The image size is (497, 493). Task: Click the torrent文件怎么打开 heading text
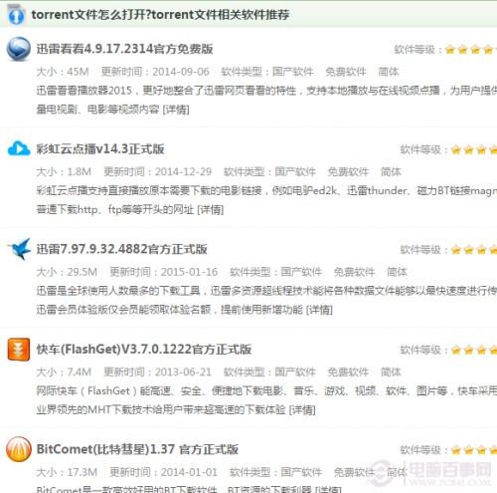pos(160,15)
